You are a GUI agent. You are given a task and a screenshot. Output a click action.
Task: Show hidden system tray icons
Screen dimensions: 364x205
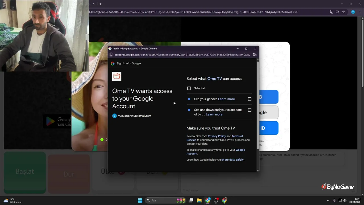pyautogui.click(x=328, y=200)
